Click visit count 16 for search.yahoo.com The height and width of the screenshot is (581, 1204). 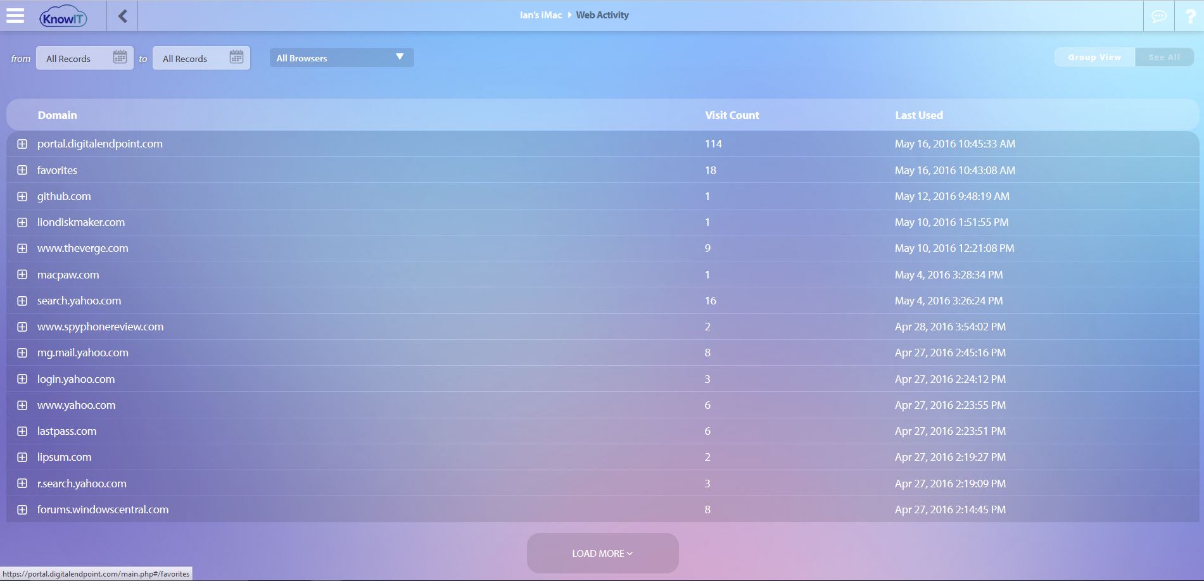tap(711, 301)
